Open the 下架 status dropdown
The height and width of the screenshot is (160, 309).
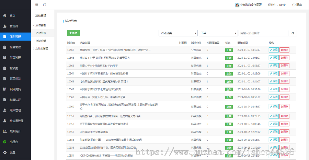tap(218, 33)
